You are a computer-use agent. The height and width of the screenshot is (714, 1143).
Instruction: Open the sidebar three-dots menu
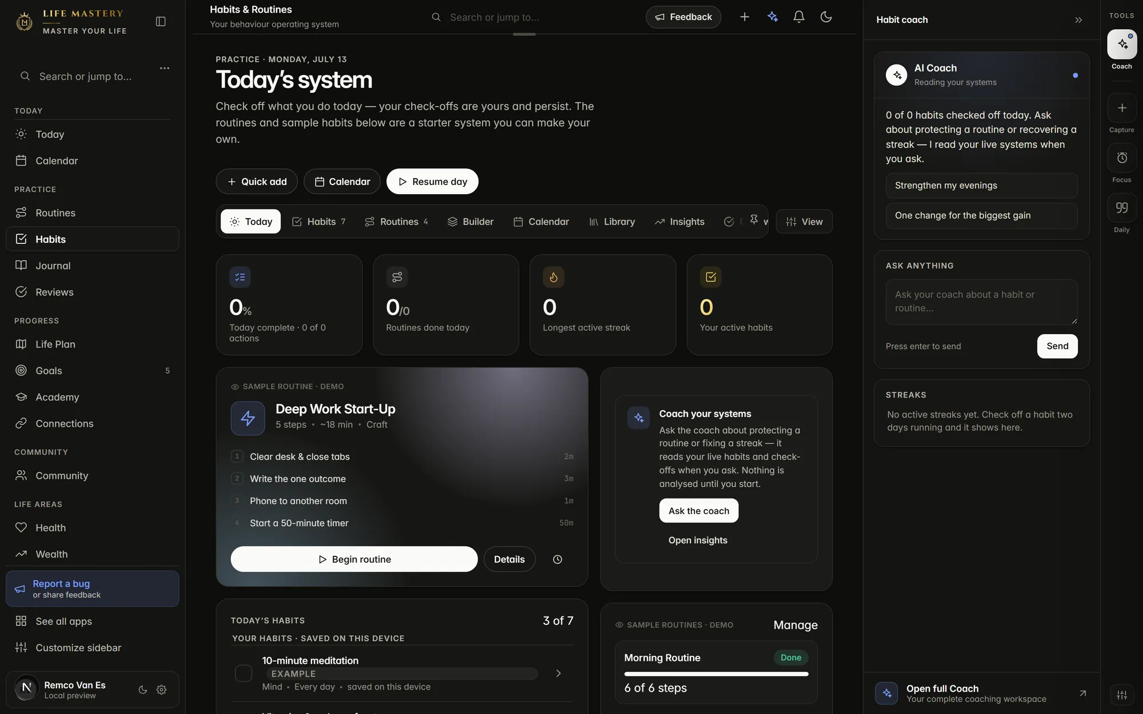pyautogui.click(x=165, y=68)
